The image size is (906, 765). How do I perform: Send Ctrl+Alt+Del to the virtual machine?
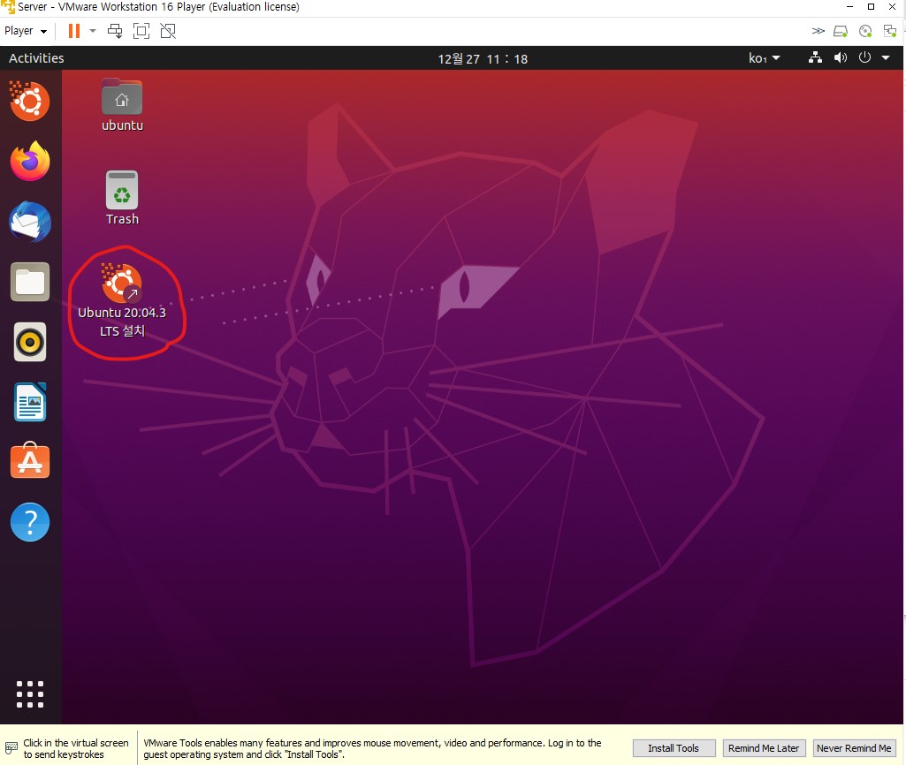pyautogui.click(x=115, y=31)
